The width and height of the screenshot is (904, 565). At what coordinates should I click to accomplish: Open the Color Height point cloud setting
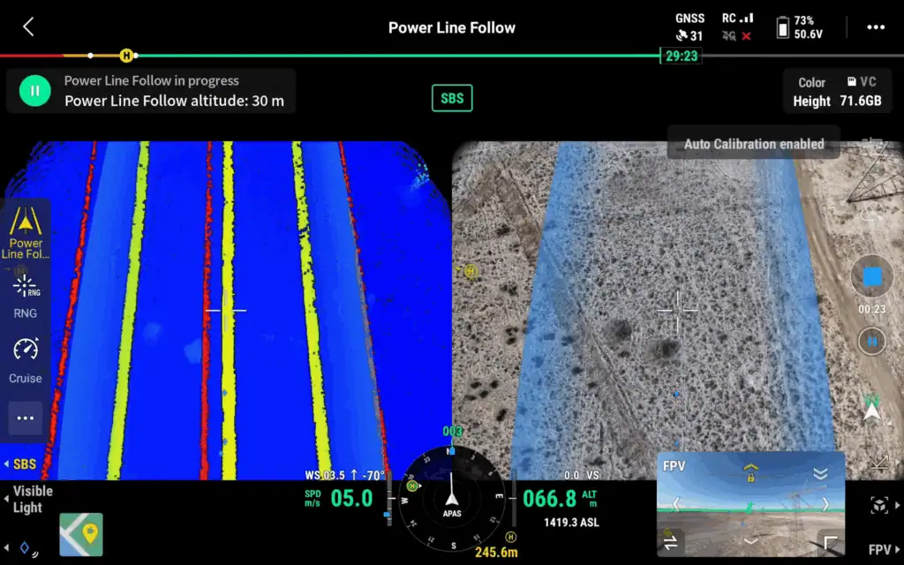click(x=811, y=92)
